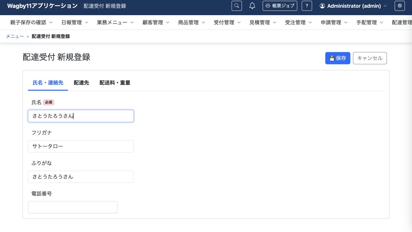Go to メニュー breadcrumb link
Viewport: 412px width, 232px height.
point(15,36)
